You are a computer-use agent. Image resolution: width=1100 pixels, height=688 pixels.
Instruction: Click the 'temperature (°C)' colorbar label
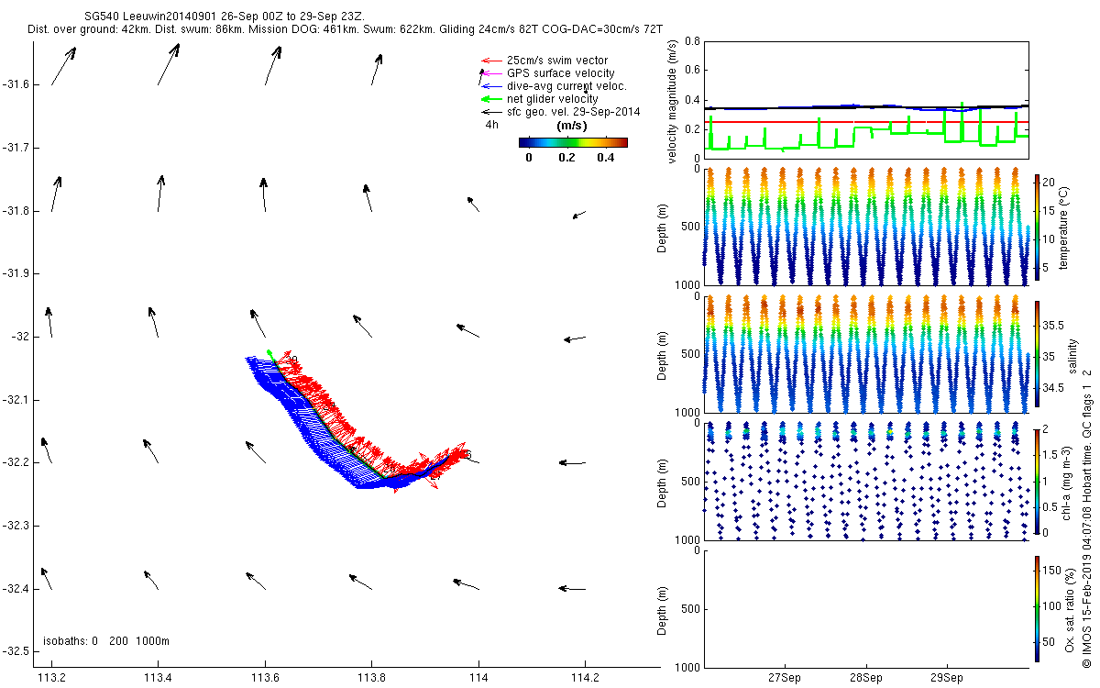pos(1063,227)
